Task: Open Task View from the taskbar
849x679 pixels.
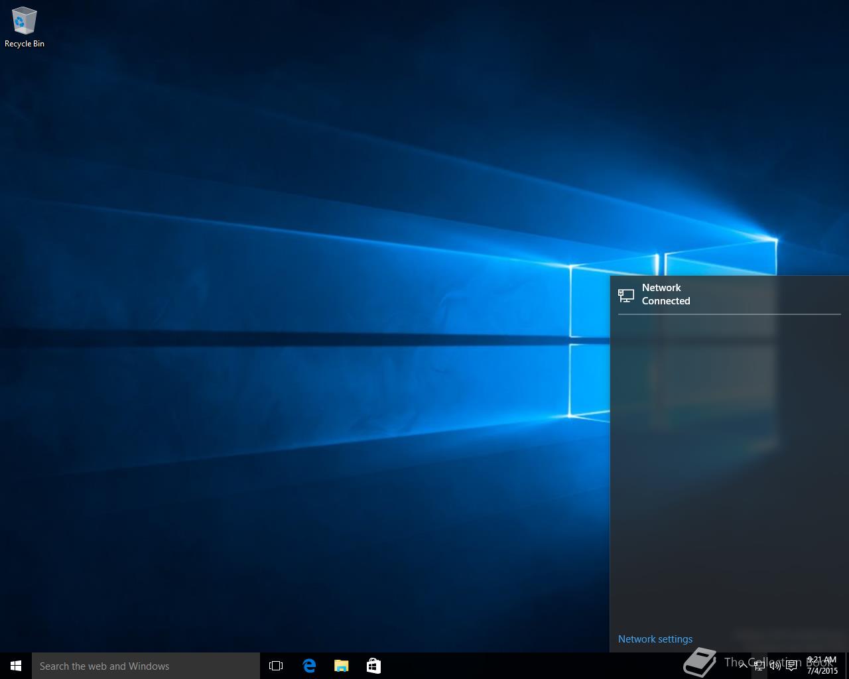Action: click(x=276, y=666)
